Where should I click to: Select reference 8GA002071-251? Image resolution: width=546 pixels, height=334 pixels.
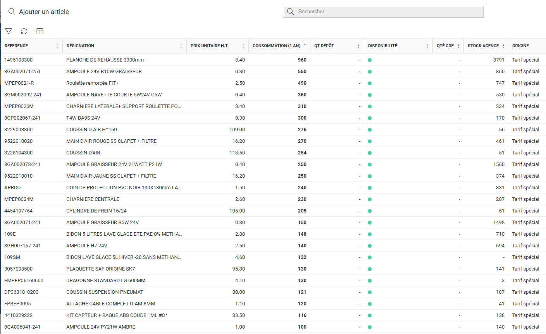tap(22, 72)
